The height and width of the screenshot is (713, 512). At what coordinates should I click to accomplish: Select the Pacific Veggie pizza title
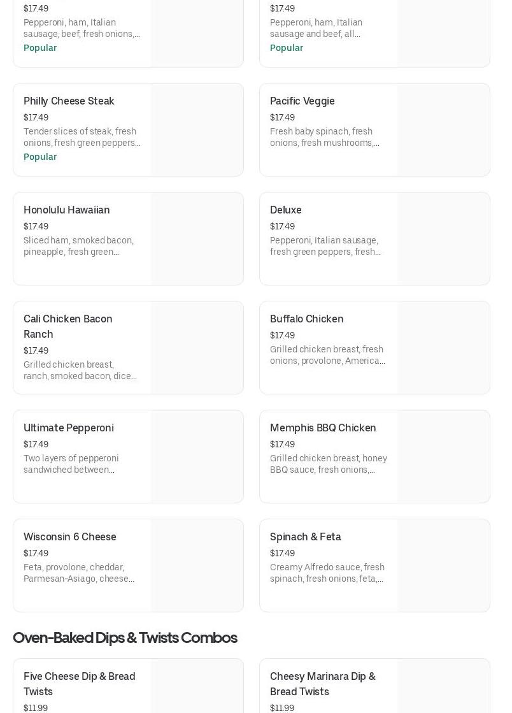pyautogui.click(x=302, y=101)
